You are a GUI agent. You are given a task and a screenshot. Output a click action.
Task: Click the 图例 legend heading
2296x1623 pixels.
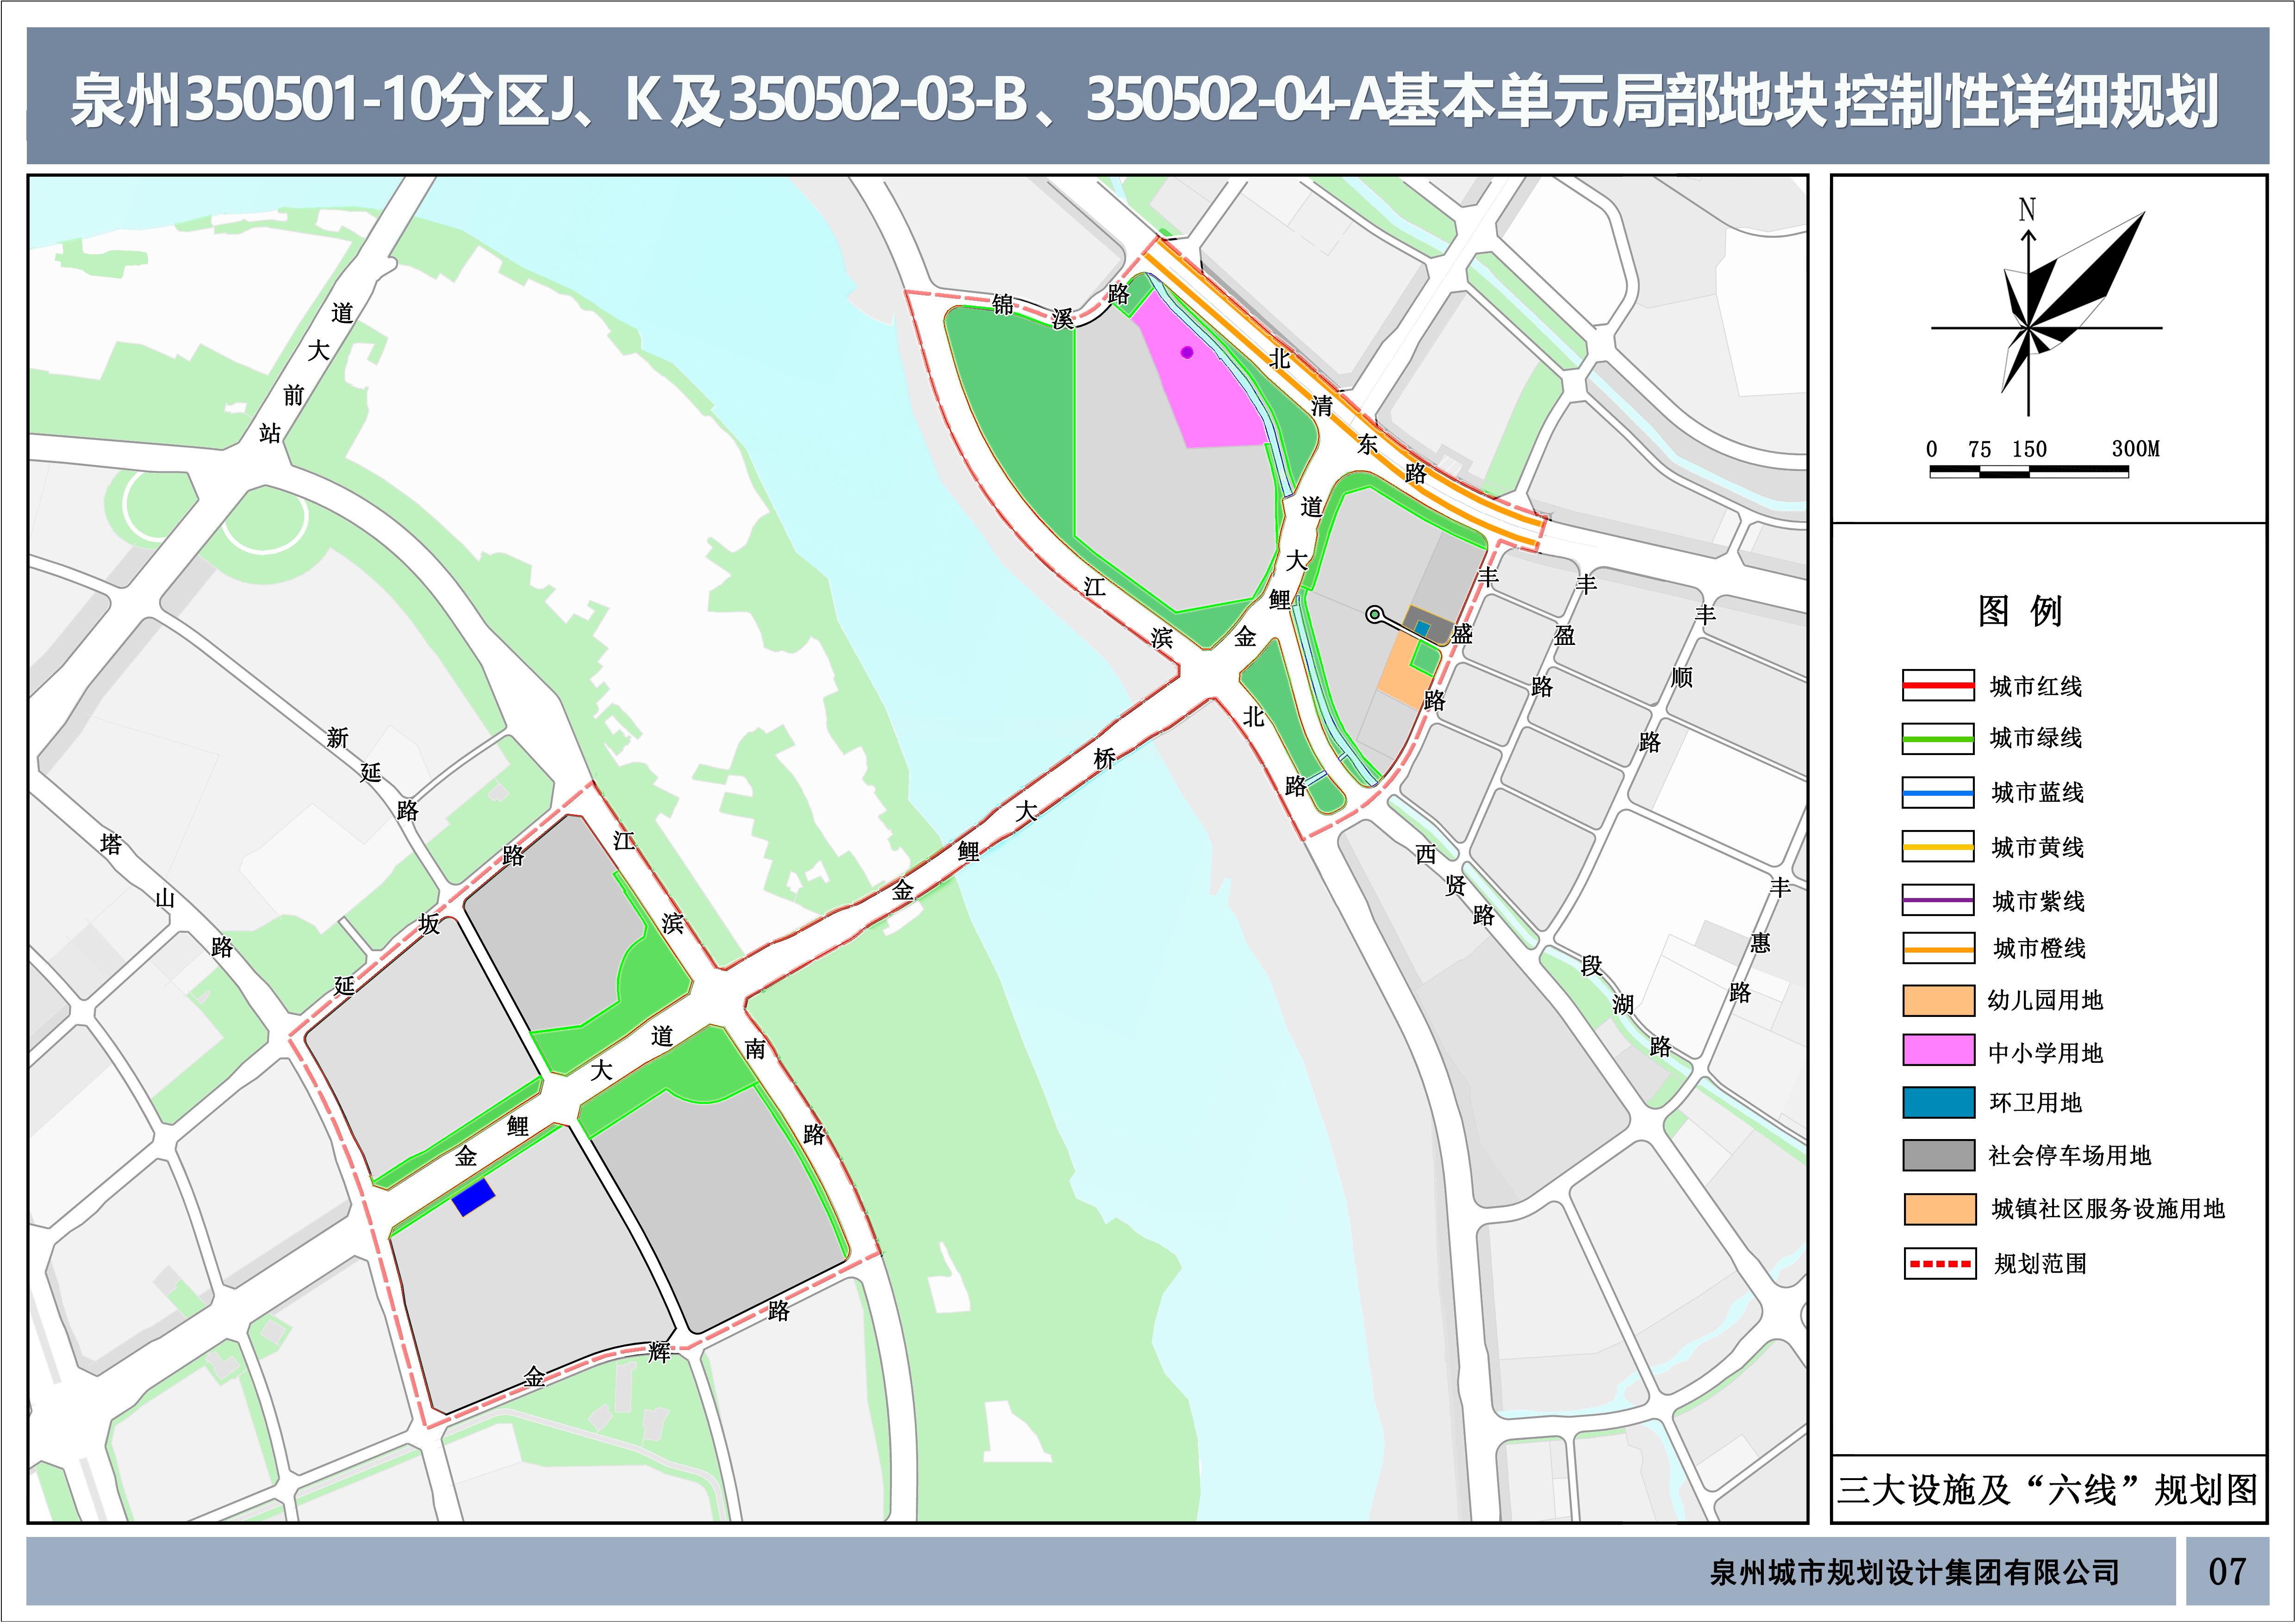2020,611
